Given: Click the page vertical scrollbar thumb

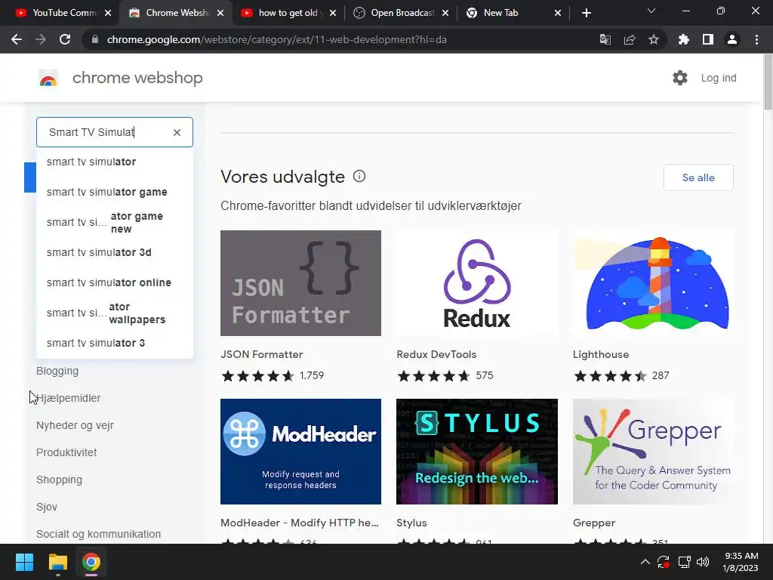Looking at the screenshot, I should [768, 82].
